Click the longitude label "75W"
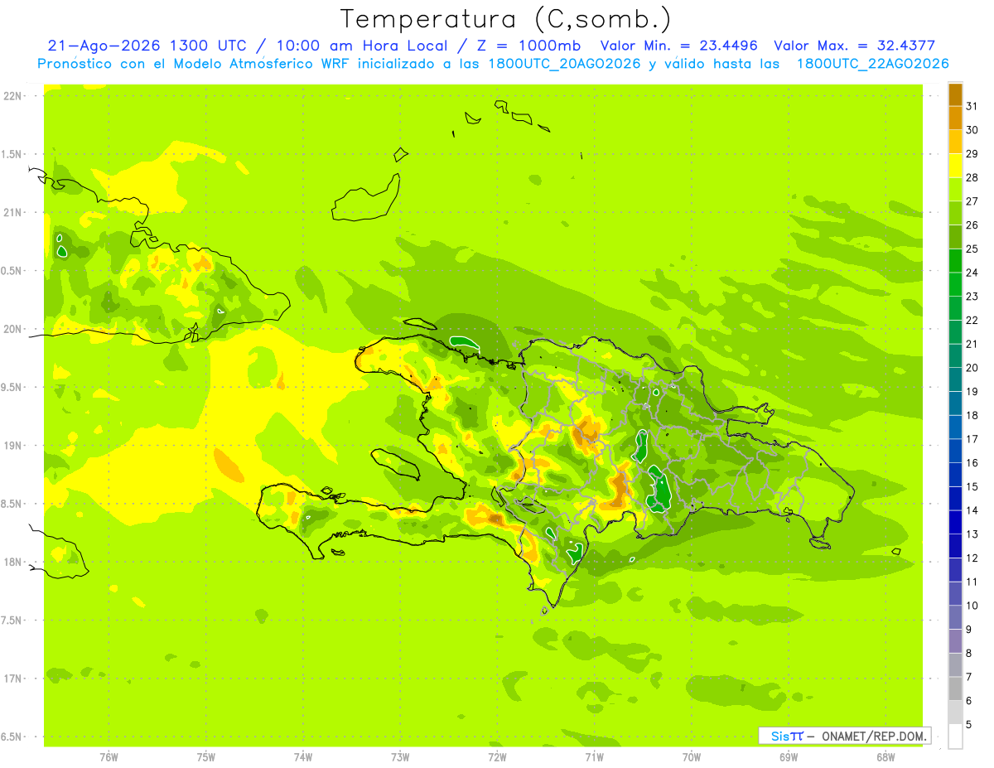Image resolution: width=994 pixels, height=768 pixels. pos(206,757)
